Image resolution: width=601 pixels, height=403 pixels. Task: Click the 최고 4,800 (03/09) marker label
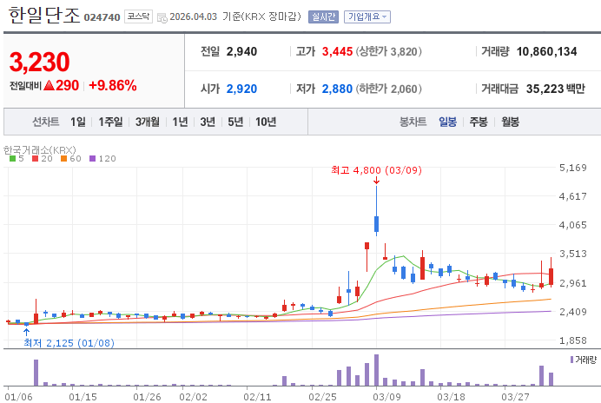(x=376, y=170)
